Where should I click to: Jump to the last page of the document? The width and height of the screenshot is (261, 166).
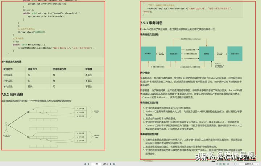pos(114,164)
